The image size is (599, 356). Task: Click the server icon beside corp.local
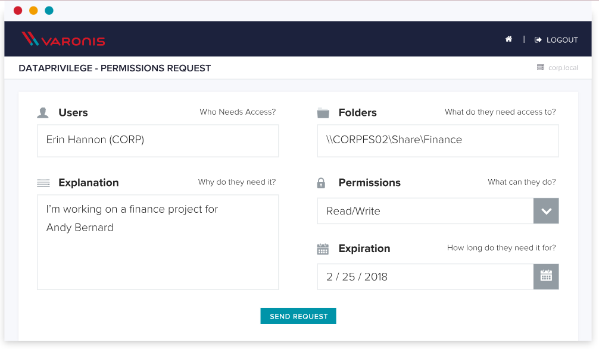[539, 68]
